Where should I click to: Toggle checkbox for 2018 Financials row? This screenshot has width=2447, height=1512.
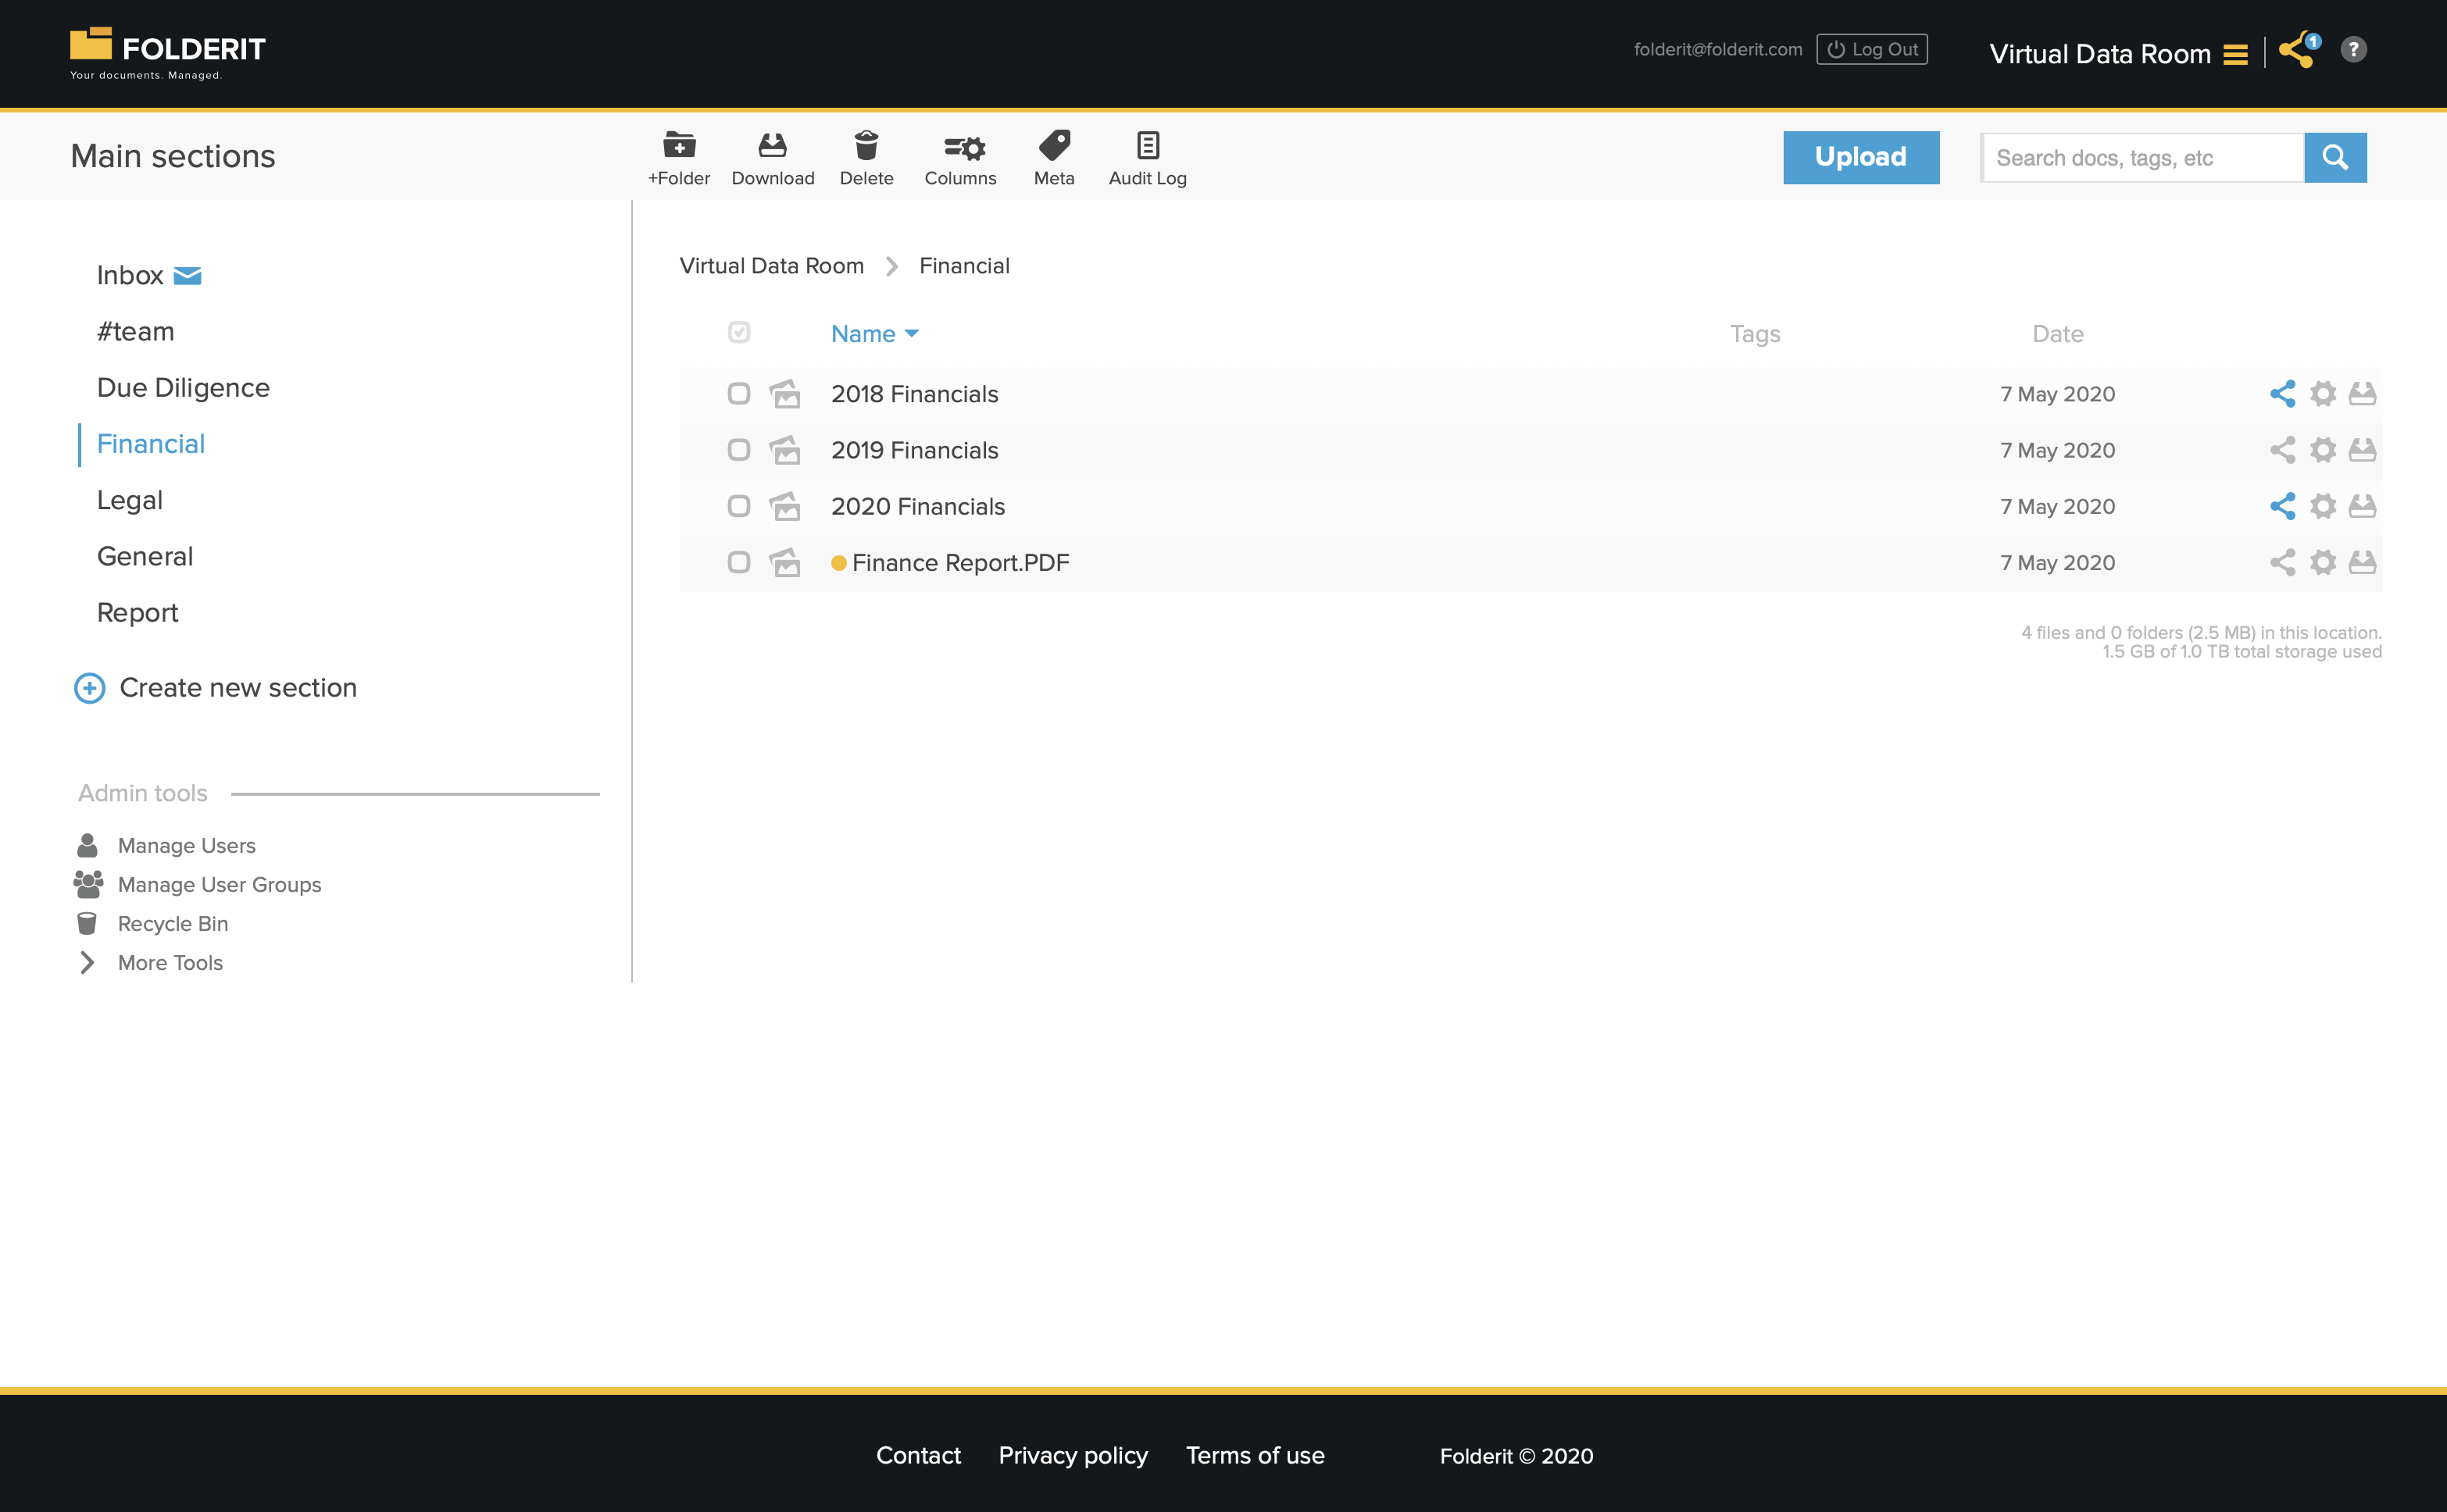pos(738,394)
